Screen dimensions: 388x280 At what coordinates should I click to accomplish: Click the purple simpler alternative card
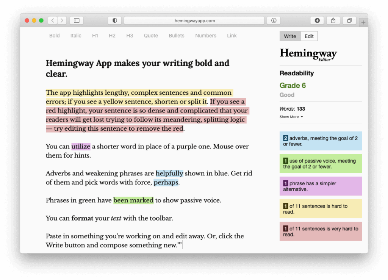(x=321, y=186)
